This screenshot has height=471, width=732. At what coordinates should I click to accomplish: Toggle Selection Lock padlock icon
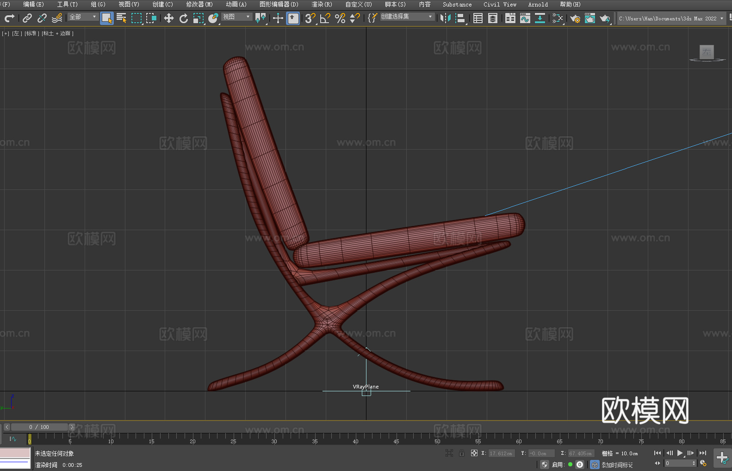462,453
